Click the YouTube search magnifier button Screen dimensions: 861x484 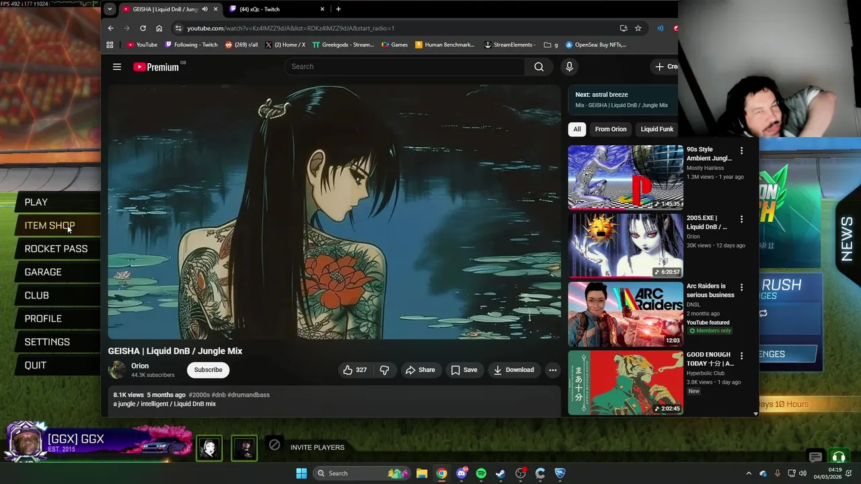[539, 67]
